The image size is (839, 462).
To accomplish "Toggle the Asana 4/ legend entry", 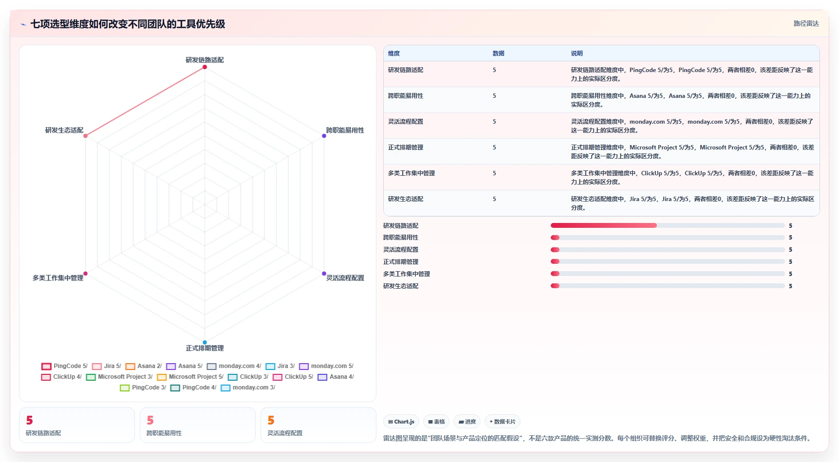I will pyautogui.click(x=336, y=377).
